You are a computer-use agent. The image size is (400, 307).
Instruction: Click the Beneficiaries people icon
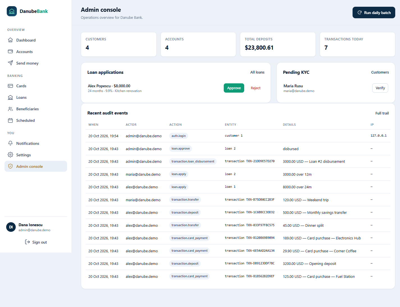tap(10, 109)
